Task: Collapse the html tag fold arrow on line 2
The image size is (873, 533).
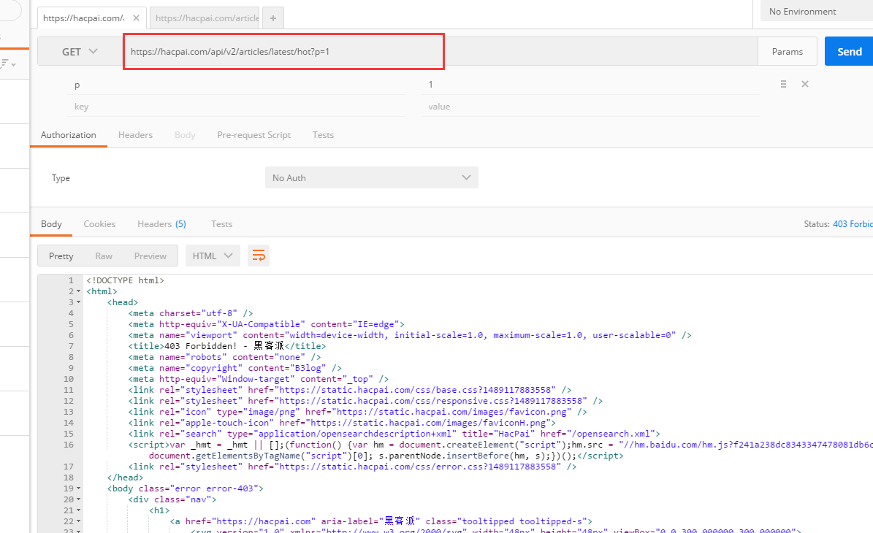Action: [79, 291]
